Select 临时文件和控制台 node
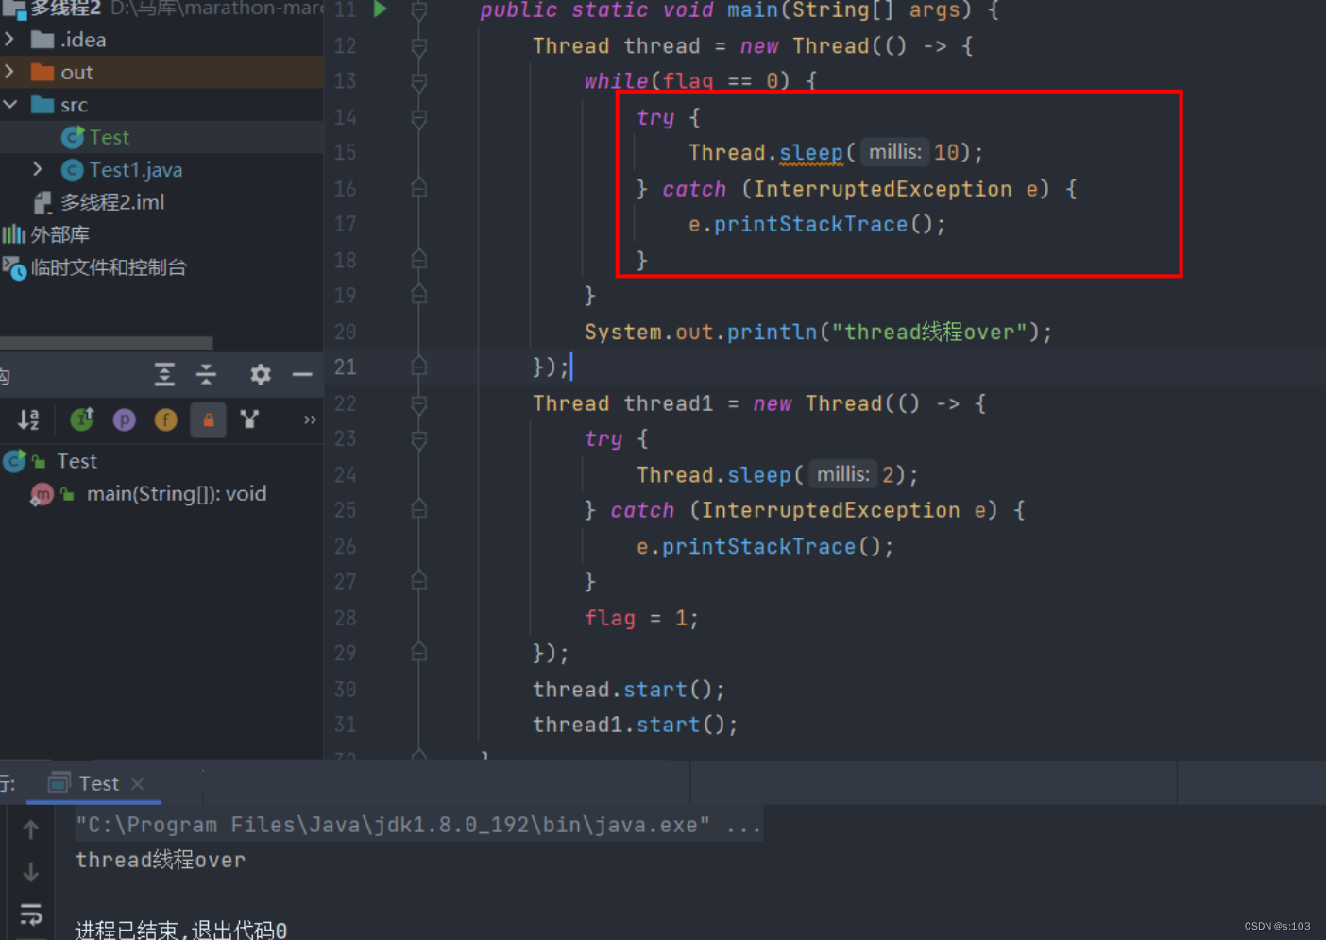This screenshot has width=1326, height=940. (x=109, y=267)
